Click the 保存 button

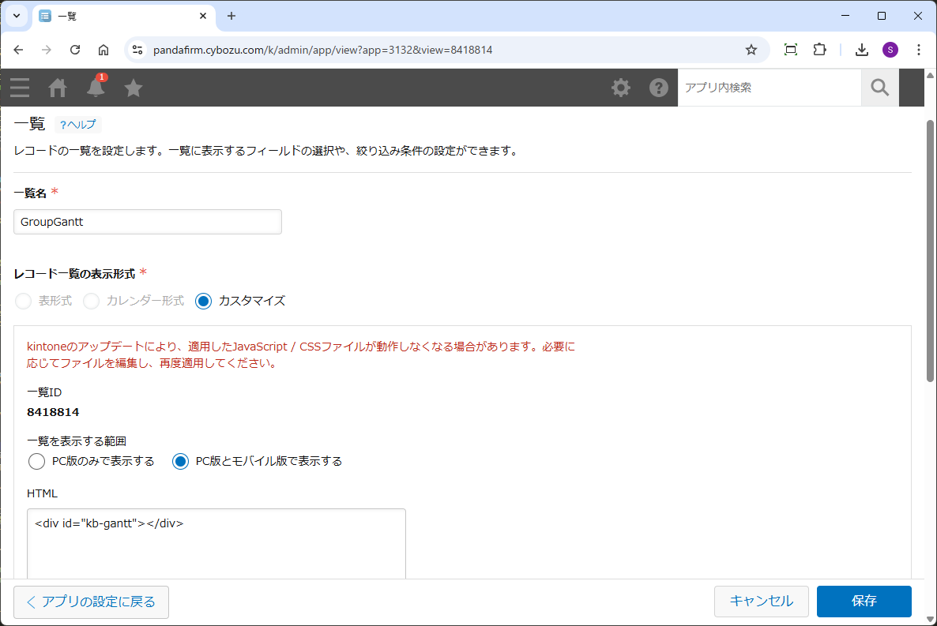click(x=864, y=602)
